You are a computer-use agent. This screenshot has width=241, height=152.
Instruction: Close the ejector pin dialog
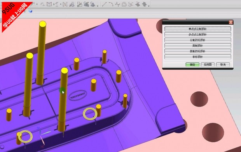click(x=231, y=22)
